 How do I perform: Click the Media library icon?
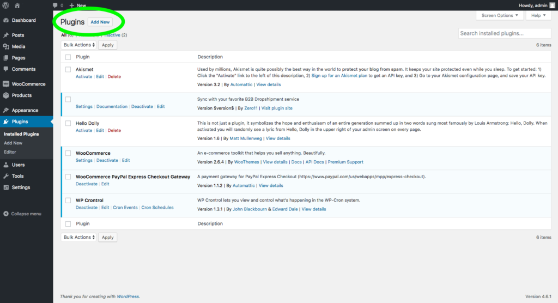click(6, 47)
